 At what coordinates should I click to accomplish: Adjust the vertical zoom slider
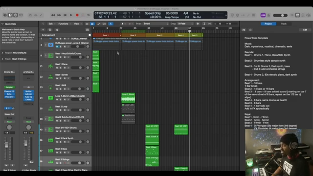coord(220,24)
